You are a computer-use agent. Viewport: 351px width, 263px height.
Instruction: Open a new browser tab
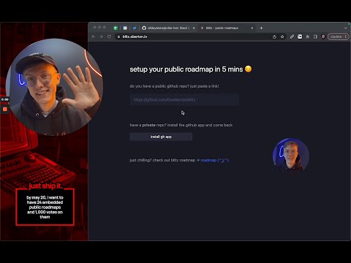(261, 28)
